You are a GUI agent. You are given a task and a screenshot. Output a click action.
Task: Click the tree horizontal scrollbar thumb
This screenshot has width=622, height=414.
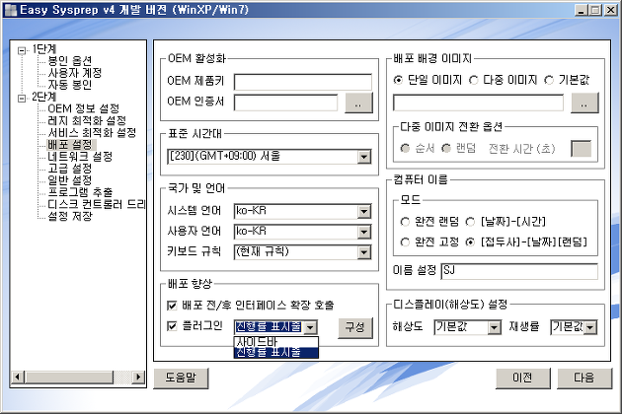tap(69, 377)
